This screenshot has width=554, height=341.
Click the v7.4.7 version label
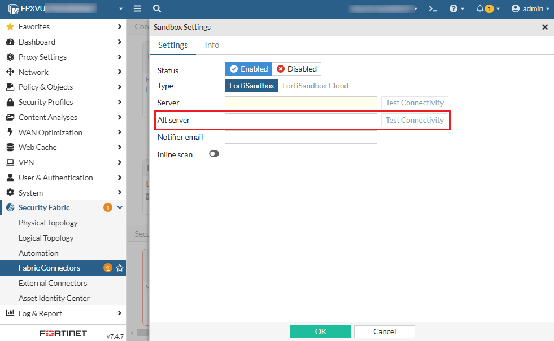[x=115, y=336]
